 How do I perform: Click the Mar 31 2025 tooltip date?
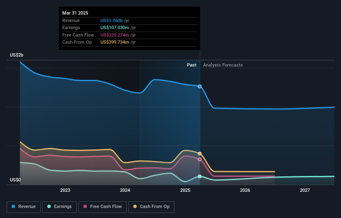click(x=75, y=13)
